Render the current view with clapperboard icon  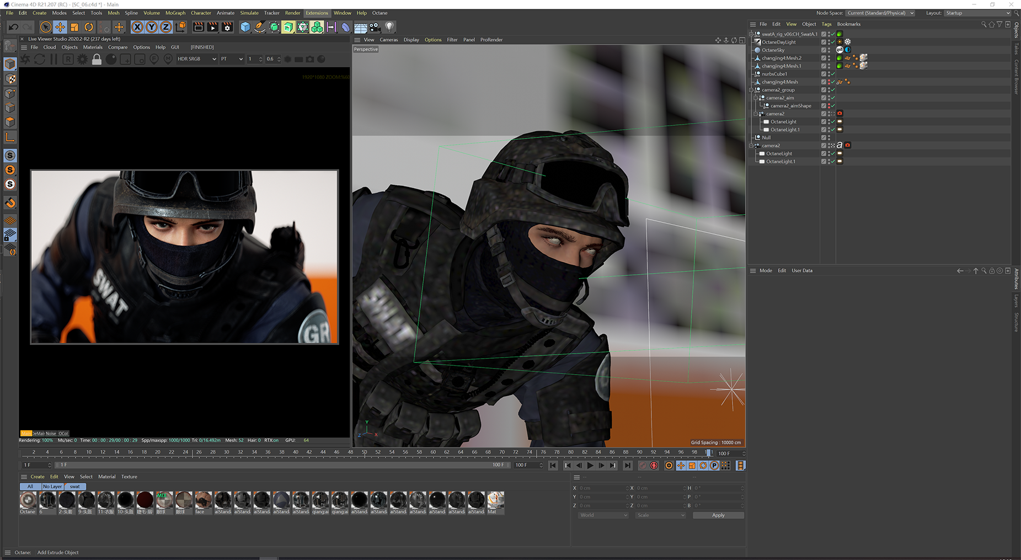point(198,26)
